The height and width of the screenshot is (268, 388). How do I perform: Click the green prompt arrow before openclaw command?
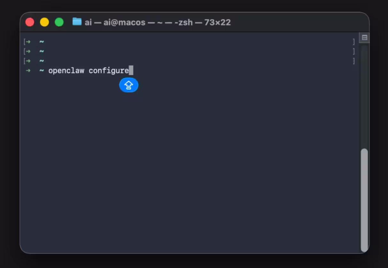click(x=28, y=71)
